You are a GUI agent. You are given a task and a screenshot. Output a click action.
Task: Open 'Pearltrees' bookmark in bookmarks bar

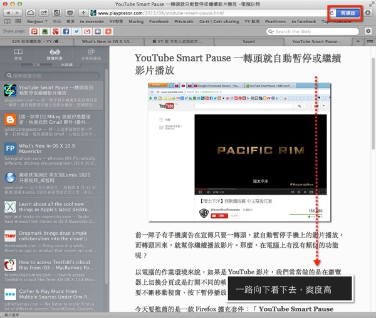275,21
